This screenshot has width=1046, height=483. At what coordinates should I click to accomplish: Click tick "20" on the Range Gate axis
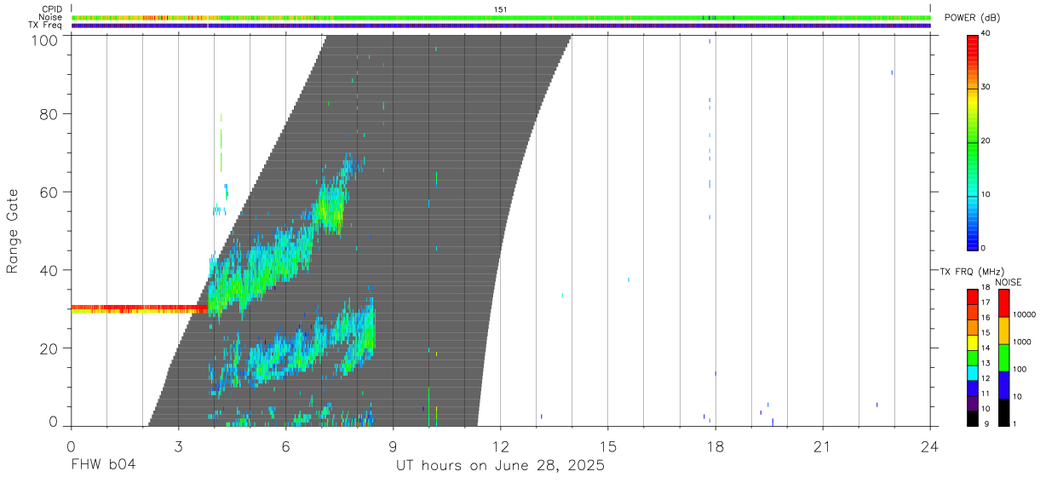(50, 348)
